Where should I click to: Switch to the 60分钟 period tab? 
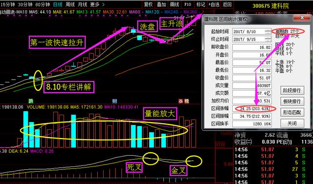pos(43,4)
